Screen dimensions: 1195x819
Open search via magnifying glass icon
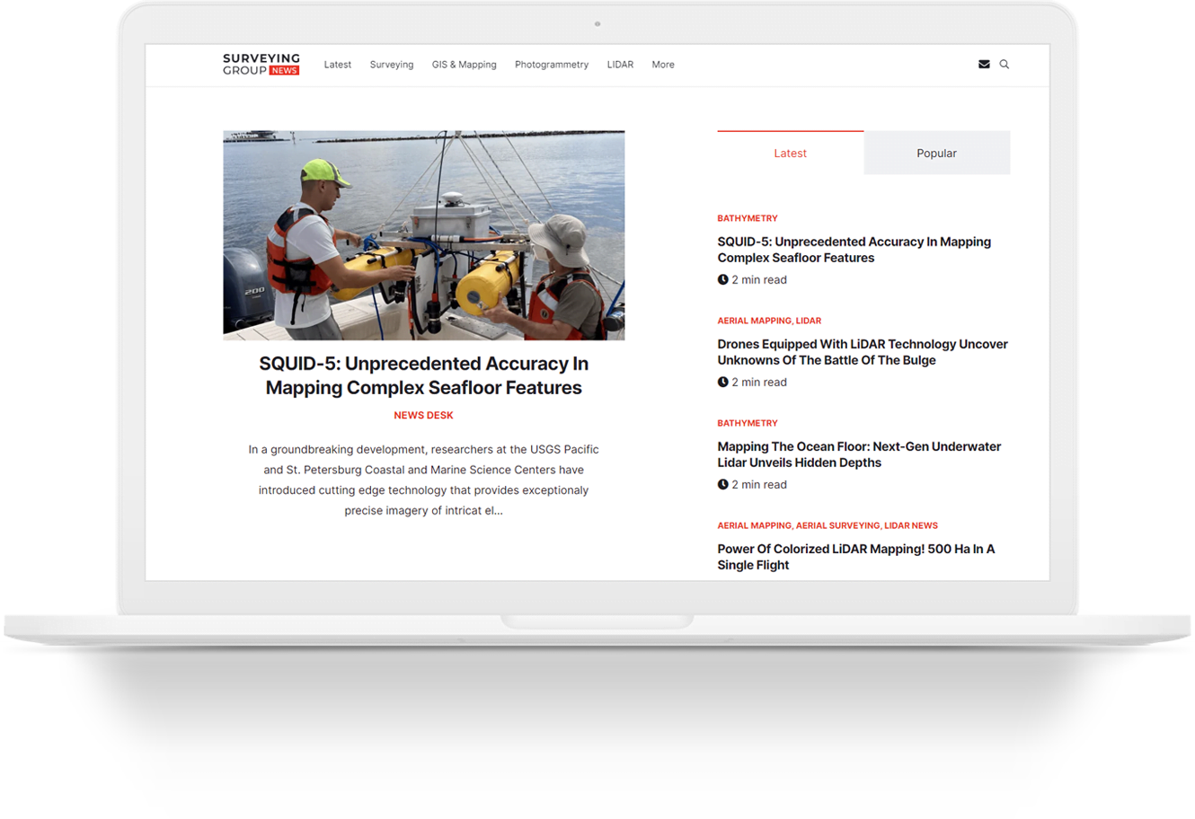click(1005, 65)
